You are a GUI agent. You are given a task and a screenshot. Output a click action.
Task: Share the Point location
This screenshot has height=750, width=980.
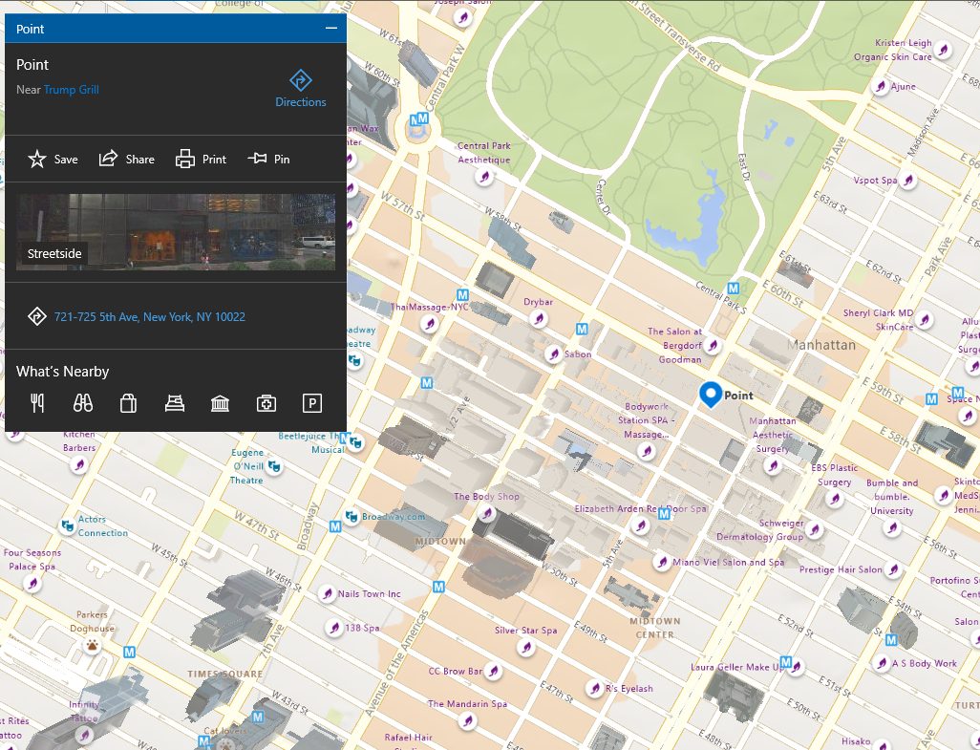click(127, 160)
